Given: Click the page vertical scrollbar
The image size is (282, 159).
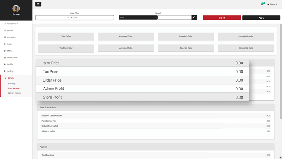Looking at the screenshot, I should point(280,71).
